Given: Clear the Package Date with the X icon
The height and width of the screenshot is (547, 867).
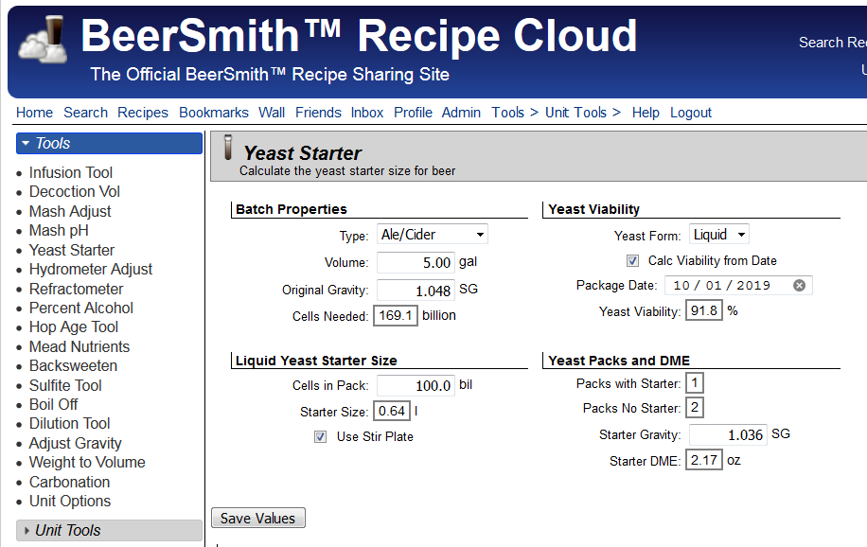Looking at the screenshot, I should (799, 286).
